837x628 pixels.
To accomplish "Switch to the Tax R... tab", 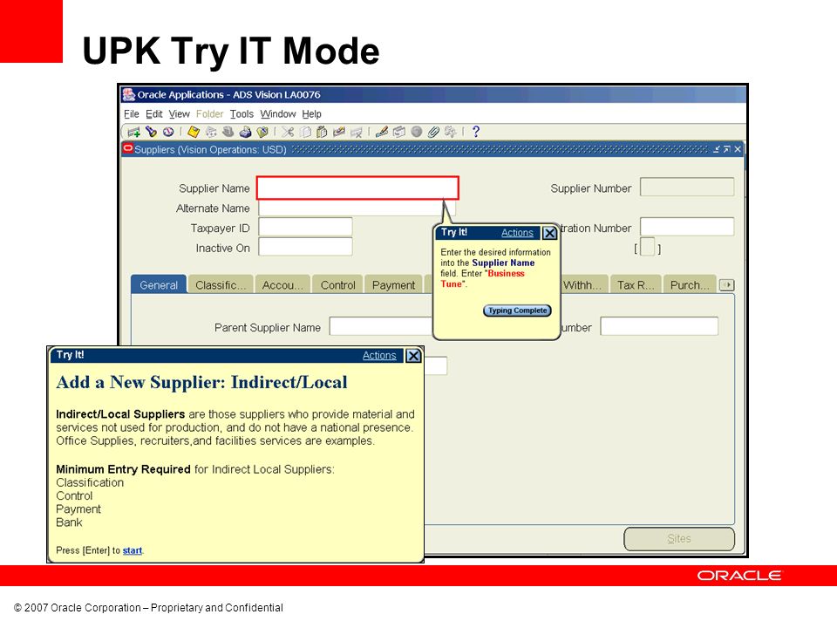I will [636, 284].
